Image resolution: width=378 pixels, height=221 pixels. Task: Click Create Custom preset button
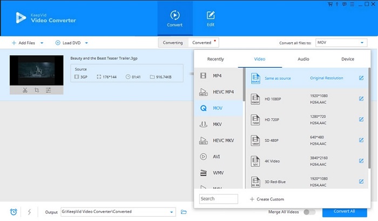267,199
